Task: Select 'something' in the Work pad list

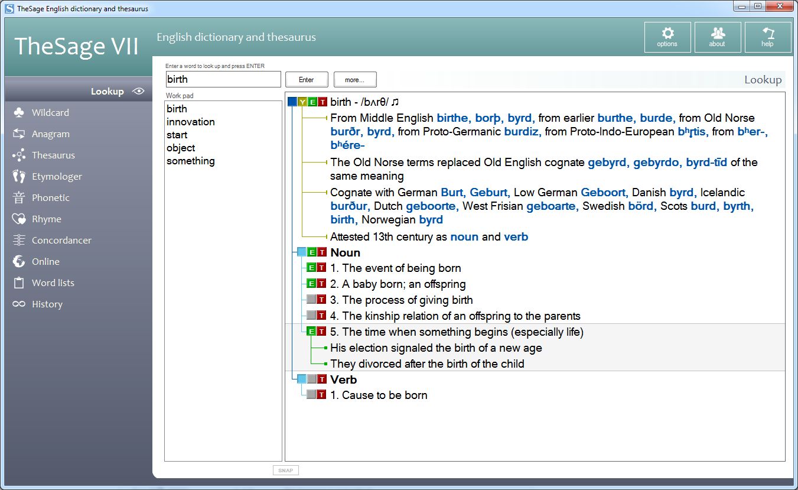Action: [191, 161]
